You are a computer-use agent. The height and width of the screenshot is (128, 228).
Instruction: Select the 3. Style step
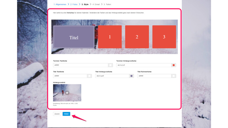(85, 4)
